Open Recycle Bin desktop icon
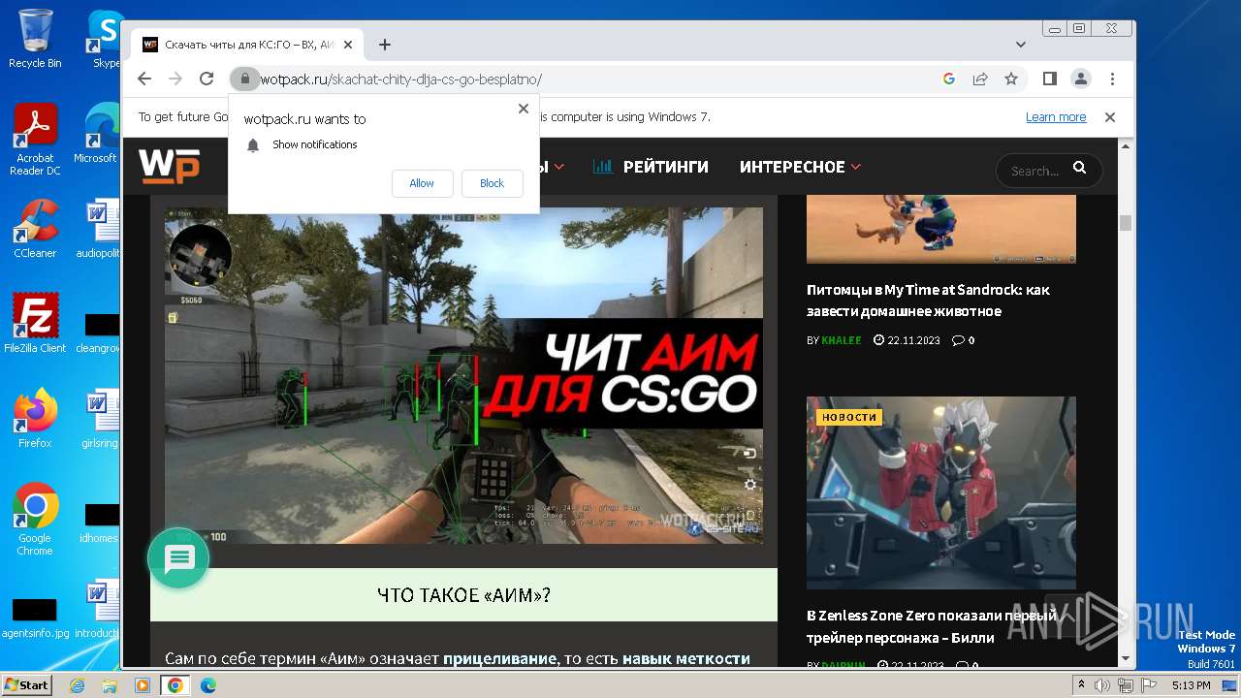This screenshot has height=698, width=1241. (35, 39)
